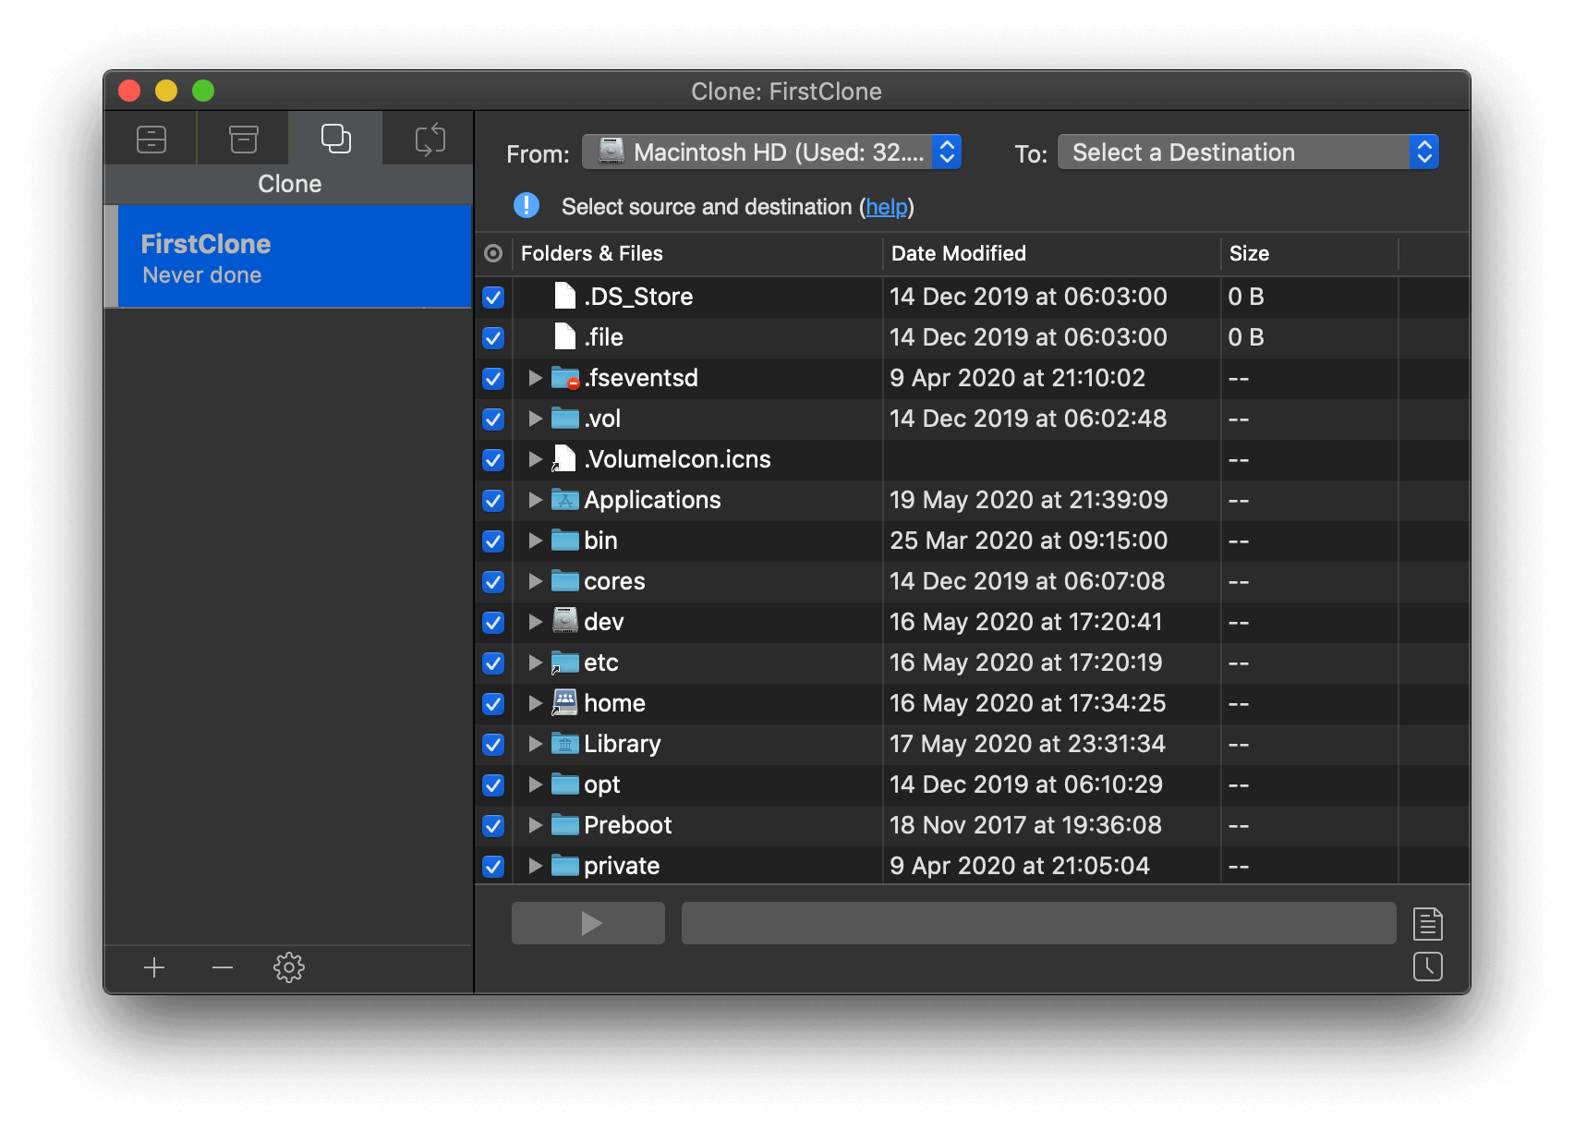The image size is (1574, 1131).
Task: Open the From source dropdown
Action: (771, 152)
